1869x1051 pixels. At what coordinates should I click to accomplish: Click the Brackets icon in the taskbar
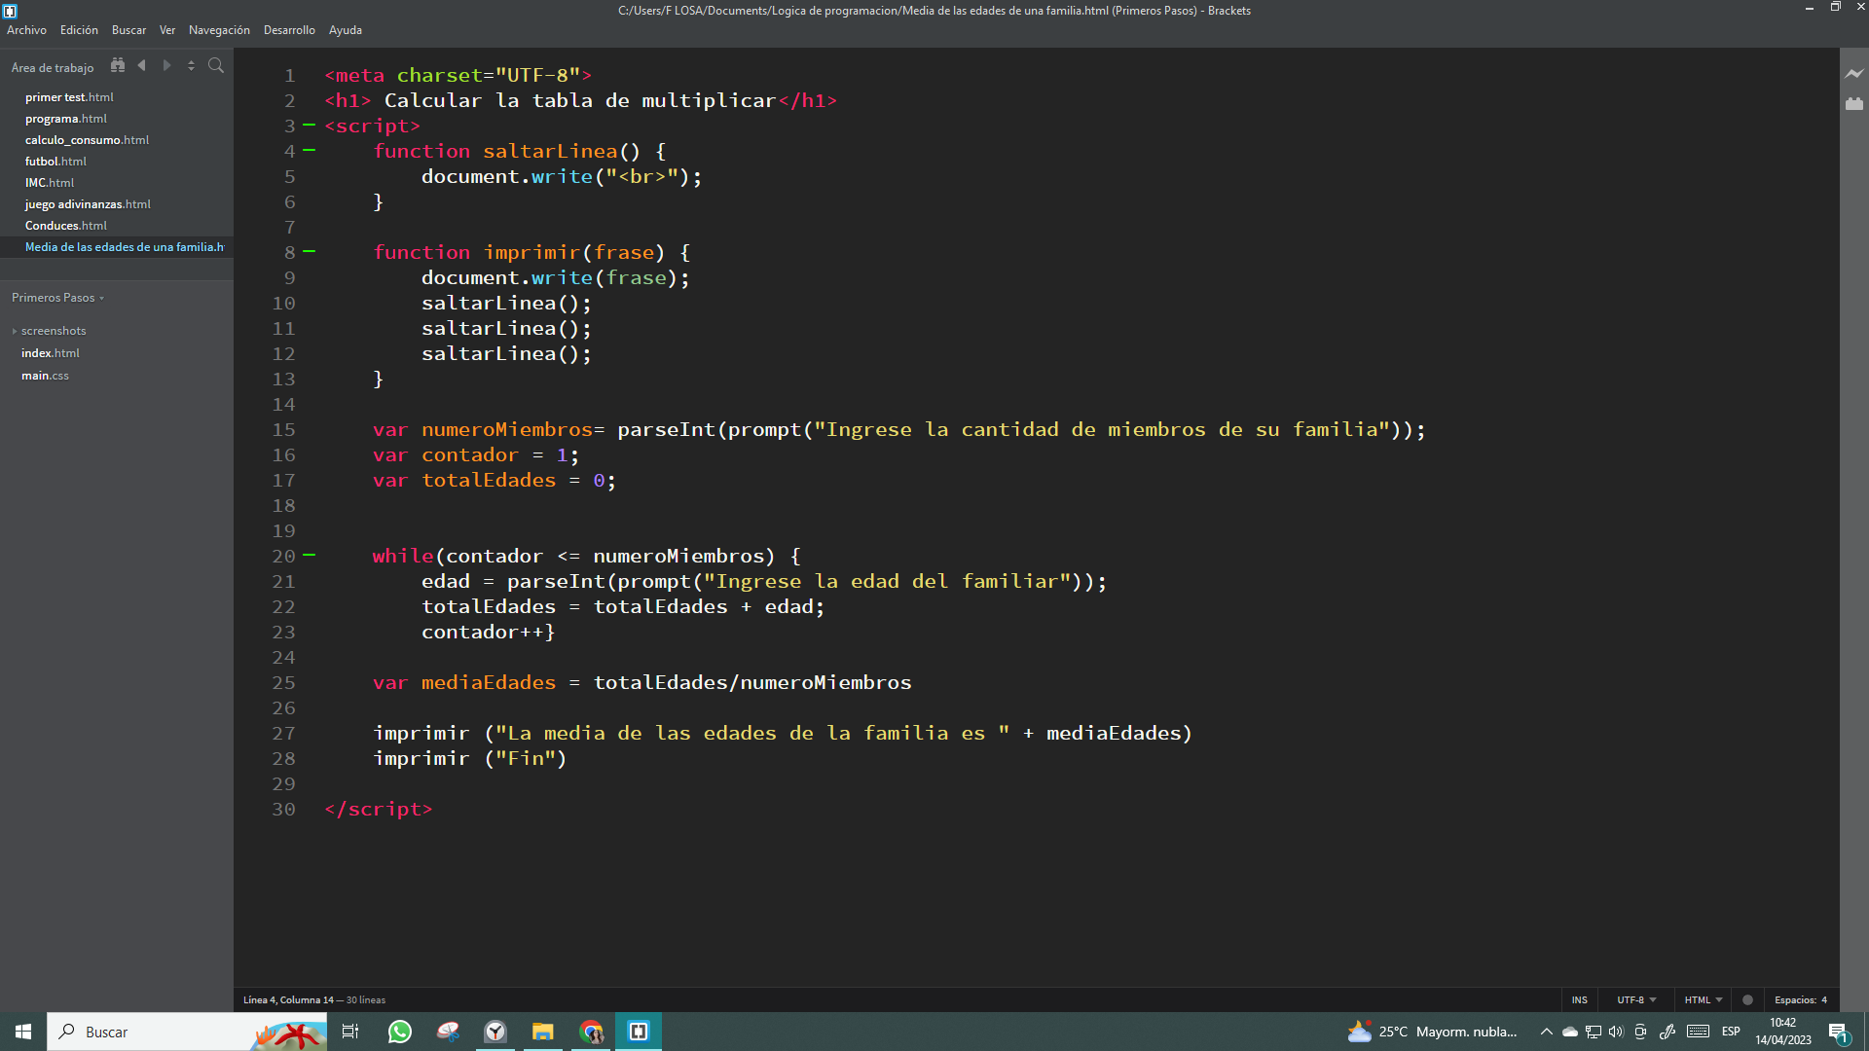(x=639, y=1032)
